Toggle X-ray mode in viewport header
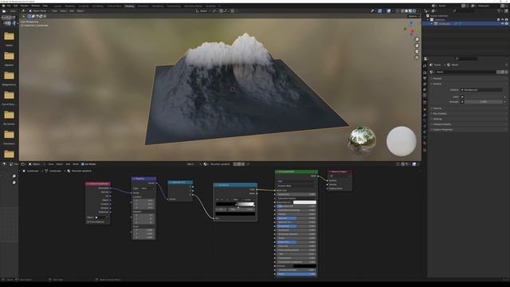This screenshot has width=510, height=287. point(398,10)
